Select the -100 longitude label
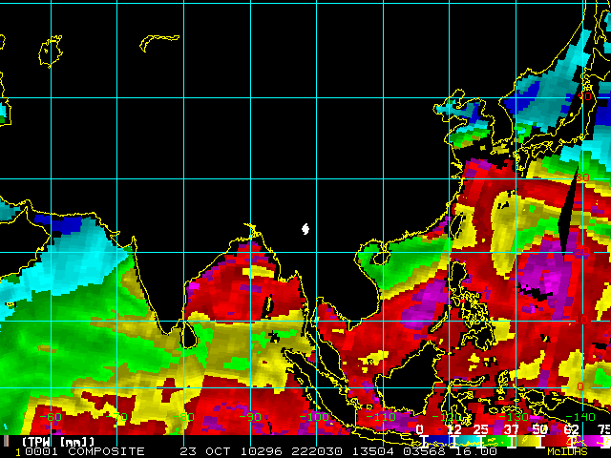The width and height of the screenshot is (611, 458). tap(313, 417)
